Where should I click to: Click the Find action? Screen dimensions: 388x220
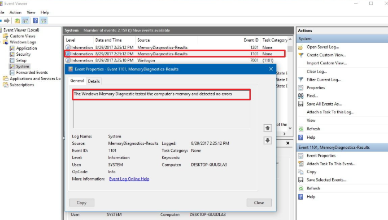tap(312, 96)
